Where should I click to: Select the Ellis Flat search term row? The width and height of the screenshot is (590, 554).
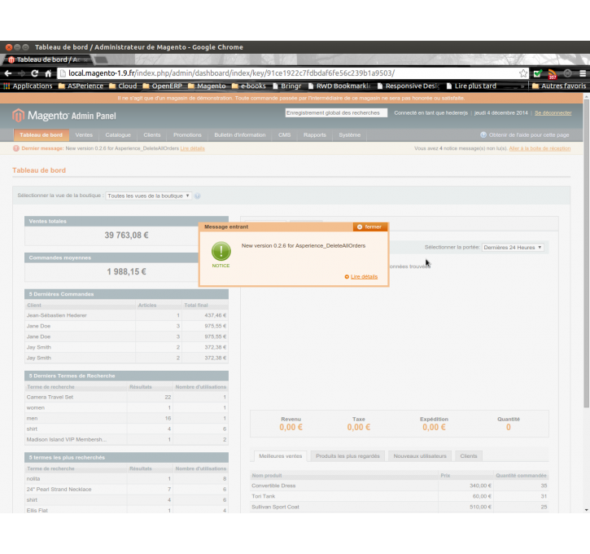pos(126,510)
